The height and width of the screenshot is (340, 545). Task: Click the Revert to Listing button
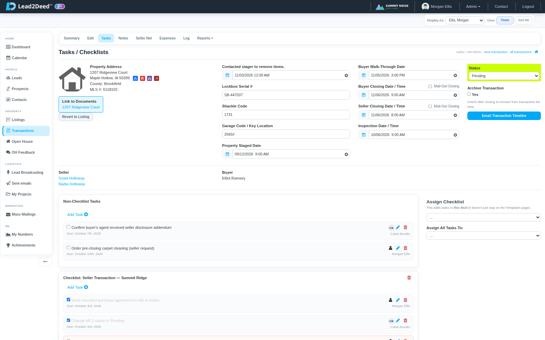click(x=76, y=117)
